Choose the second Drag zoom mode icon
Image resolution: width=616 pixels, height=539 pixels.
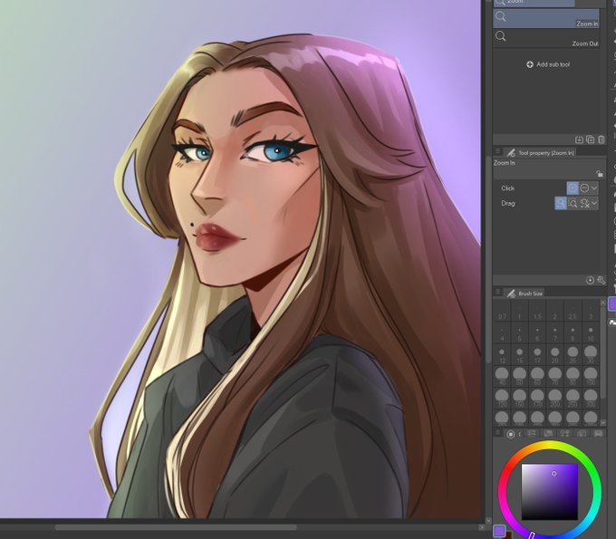tap(573, 203)
